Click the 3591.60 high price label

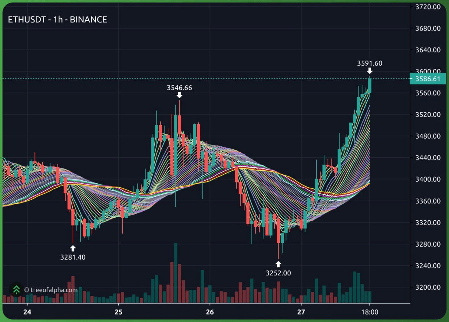tap(370, 63)
